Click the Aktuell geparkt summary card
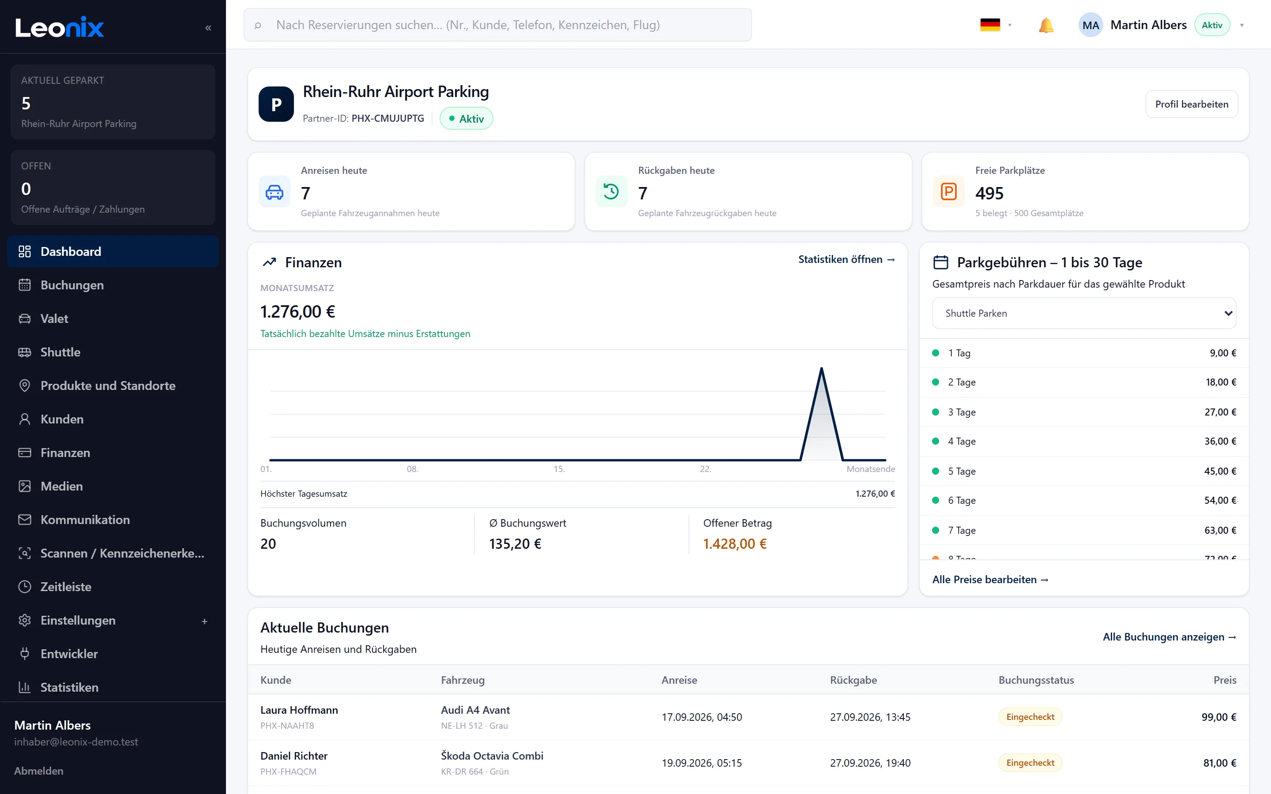This screenshot has width=1271, height=794. tap(113, 102)
